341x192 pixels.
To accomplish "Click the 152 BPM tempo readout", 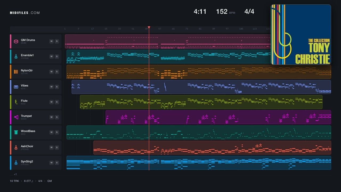I will point(226,11).
